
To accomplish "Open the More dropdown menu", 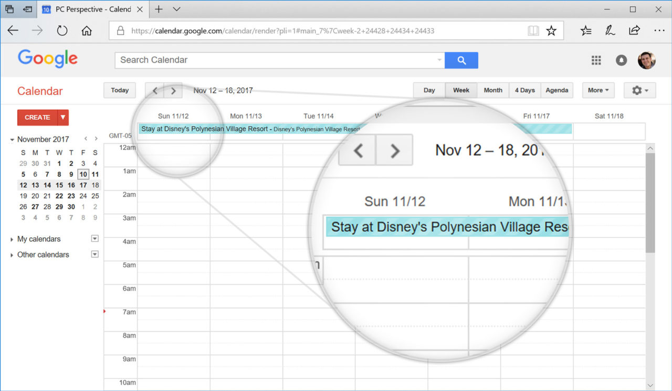I will click(598, 90).
